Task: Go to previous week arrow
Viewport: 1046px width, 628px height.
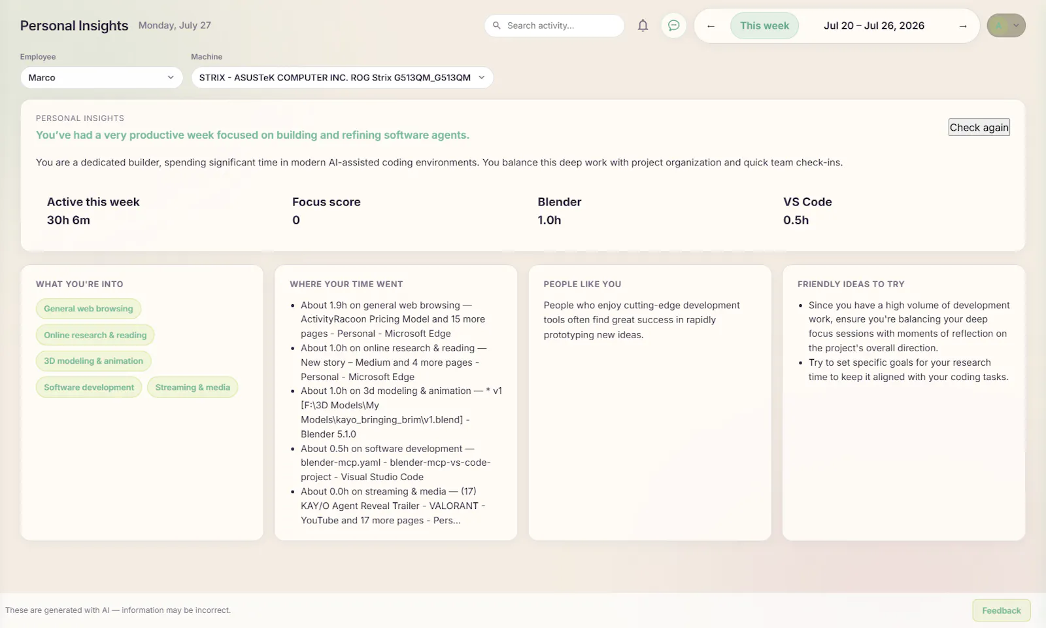Action: click(x=711, y=26)
